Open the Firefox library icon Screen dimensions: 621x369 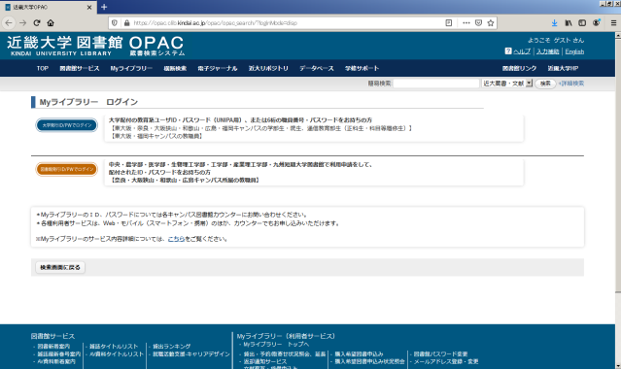click(569, 23)
